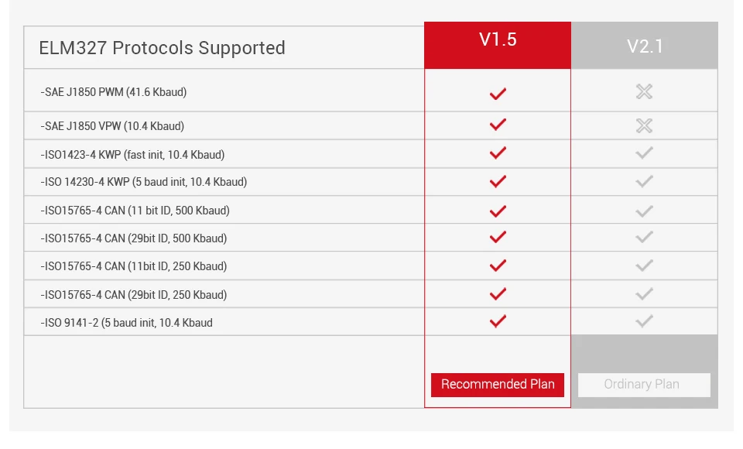Select the V1.5 column header
Screen dimensions: 743x449
pos(498,45)
